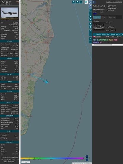This screenshot has width=123, height=164.
Task: Click the Clear button beside Jump
Action: click(x=113, y=30)
